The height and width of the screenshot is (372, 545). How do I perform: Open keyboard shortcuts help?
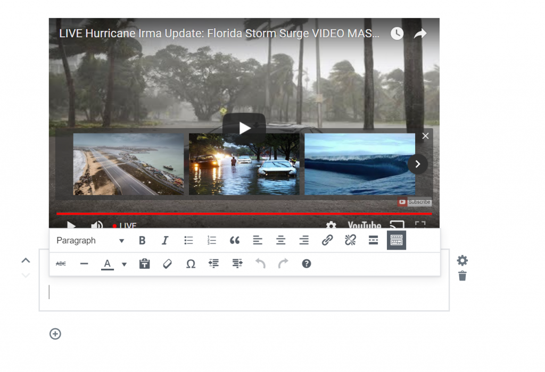[306, 264]
